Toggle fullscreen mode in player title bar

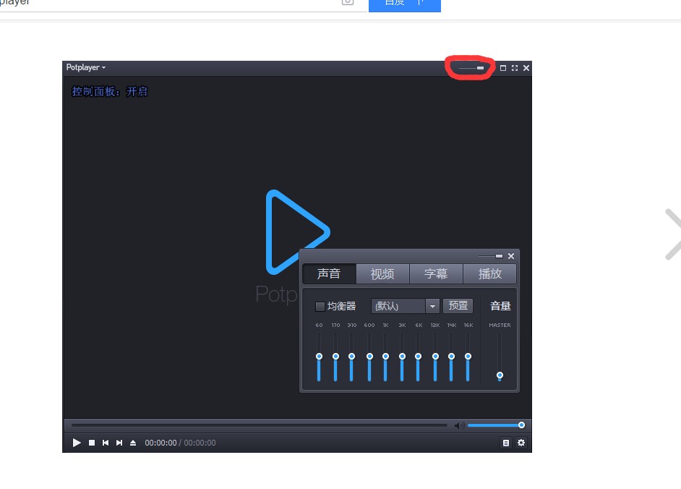pyautogui.click(x=515, y=68)
